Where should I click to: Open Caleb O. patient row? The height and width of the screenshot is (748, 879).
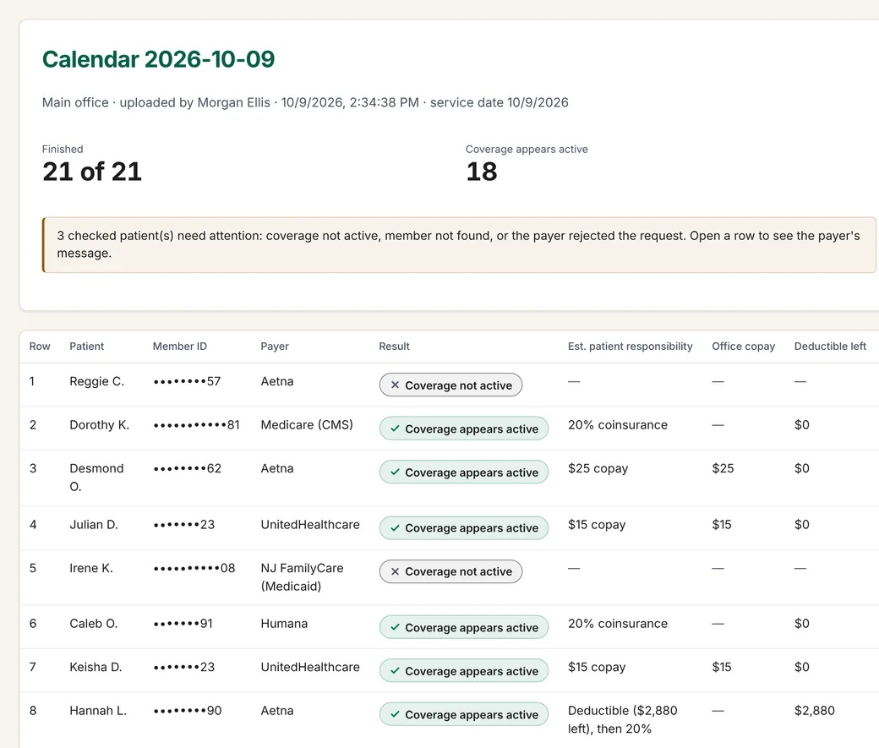449,627
